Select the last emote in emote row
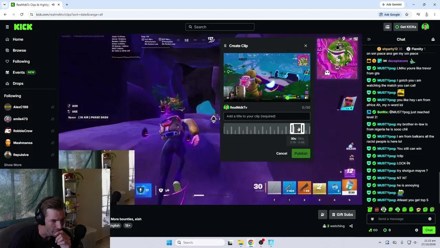Viewport: 440px width, 248px height. coord(432,209)
